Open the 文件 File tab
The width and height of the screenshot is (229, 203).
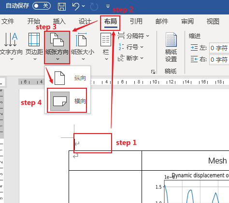[x=8, y=21]
